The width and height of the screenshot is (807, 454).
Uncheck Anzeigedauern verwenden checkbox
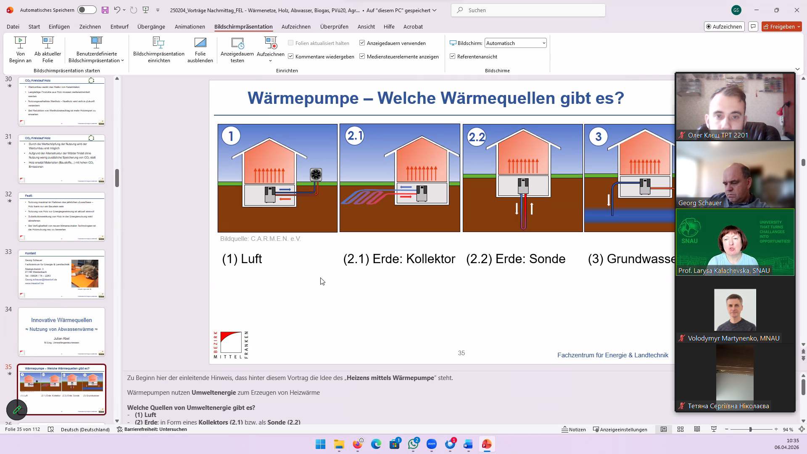[x=362, y=43]
